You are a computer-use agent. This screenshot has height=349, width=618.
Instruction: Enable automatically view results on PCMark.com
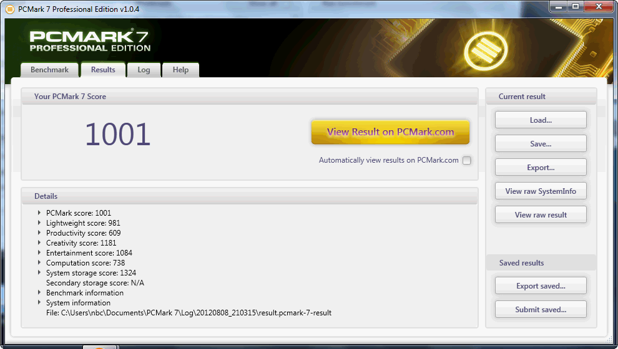[467, 161]
